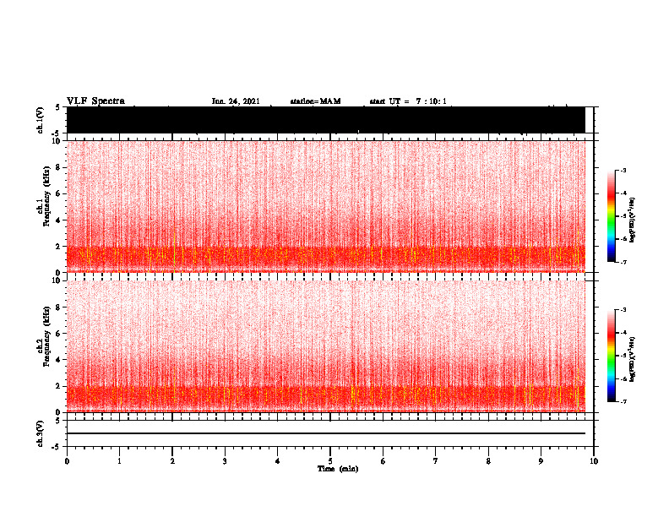Click the "-7" label on ch.2 colorbar
This screenshot has height=517, width=669.
[623, 401]
